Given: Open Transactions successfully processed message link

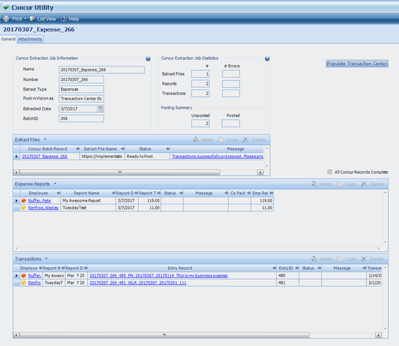Looking at the screenshot, I should tap(217, 156).
